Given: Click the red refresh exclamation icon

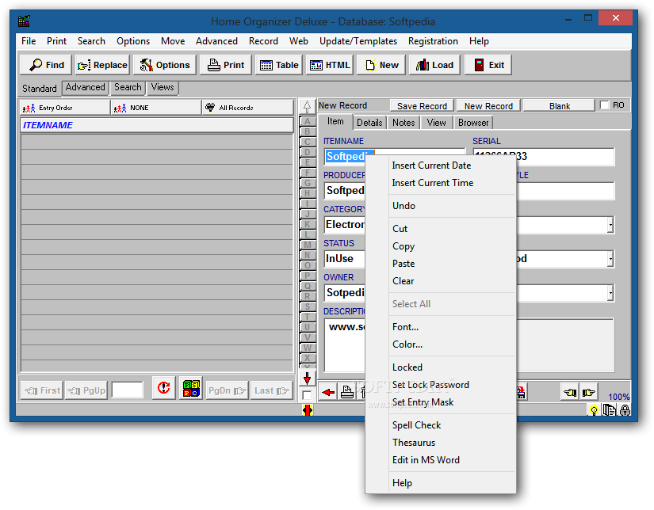Looking at the screenshot, I should click(163, 388).
